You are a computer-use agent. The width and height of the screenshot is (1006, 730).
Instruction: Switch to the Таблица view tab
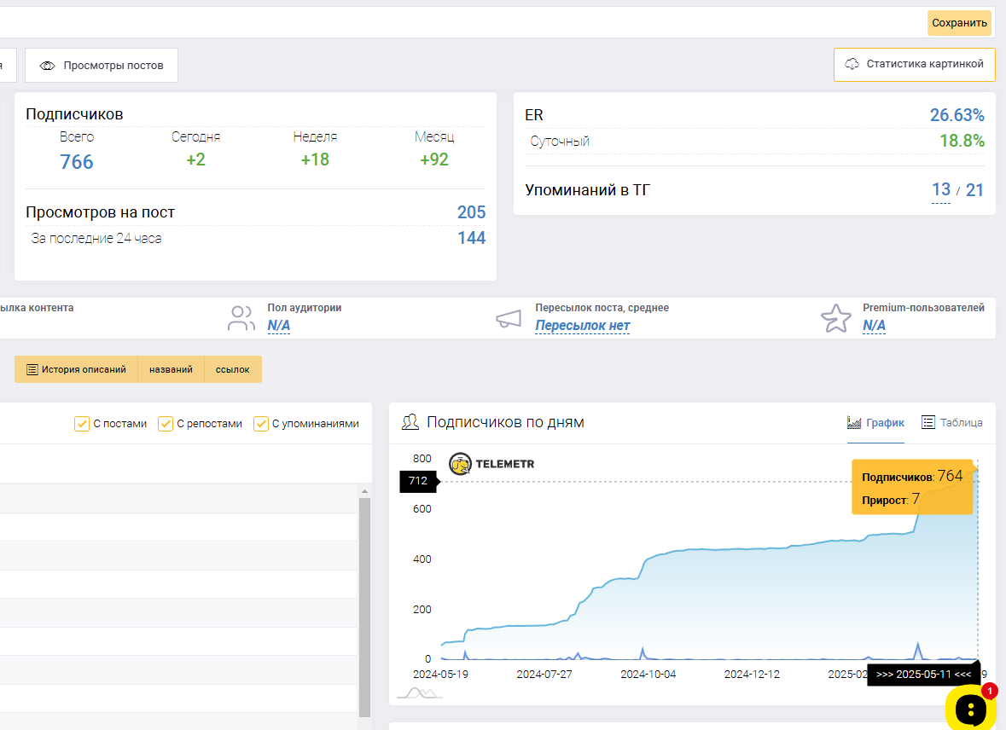pyautogui.click(x=952, y=423)
